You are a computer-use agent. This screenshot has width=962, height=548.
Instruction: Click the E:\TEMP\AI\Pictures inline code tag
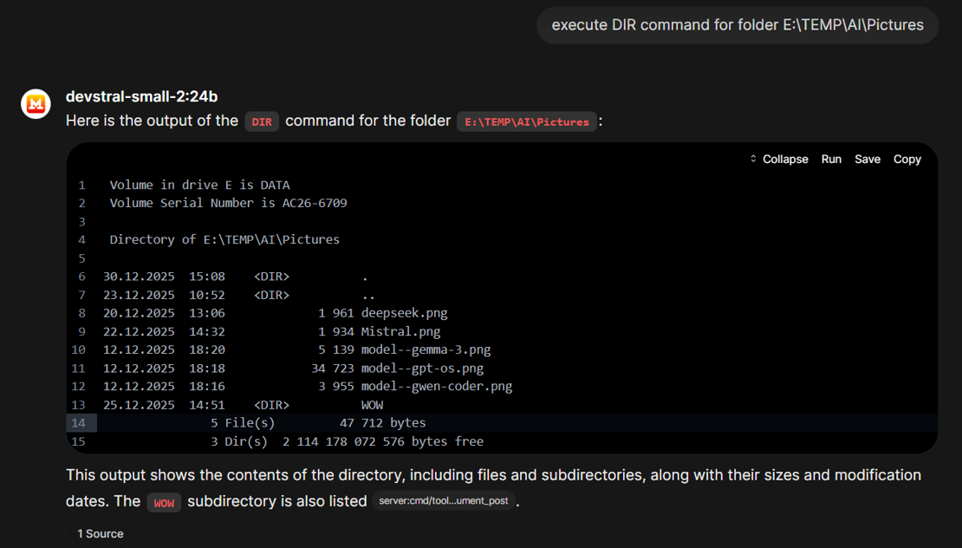click(527, 122)
